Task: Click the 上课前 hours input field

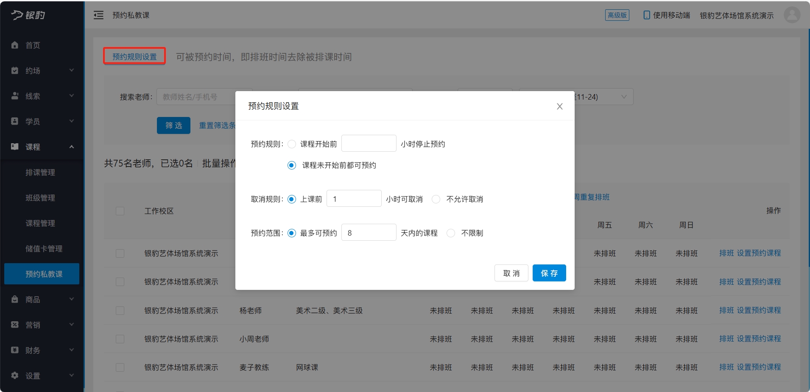Action: pyautogui.click(x=354, y=199)
